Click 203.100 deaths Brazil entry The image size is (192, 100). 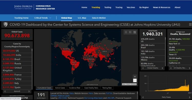click(152, 46)
